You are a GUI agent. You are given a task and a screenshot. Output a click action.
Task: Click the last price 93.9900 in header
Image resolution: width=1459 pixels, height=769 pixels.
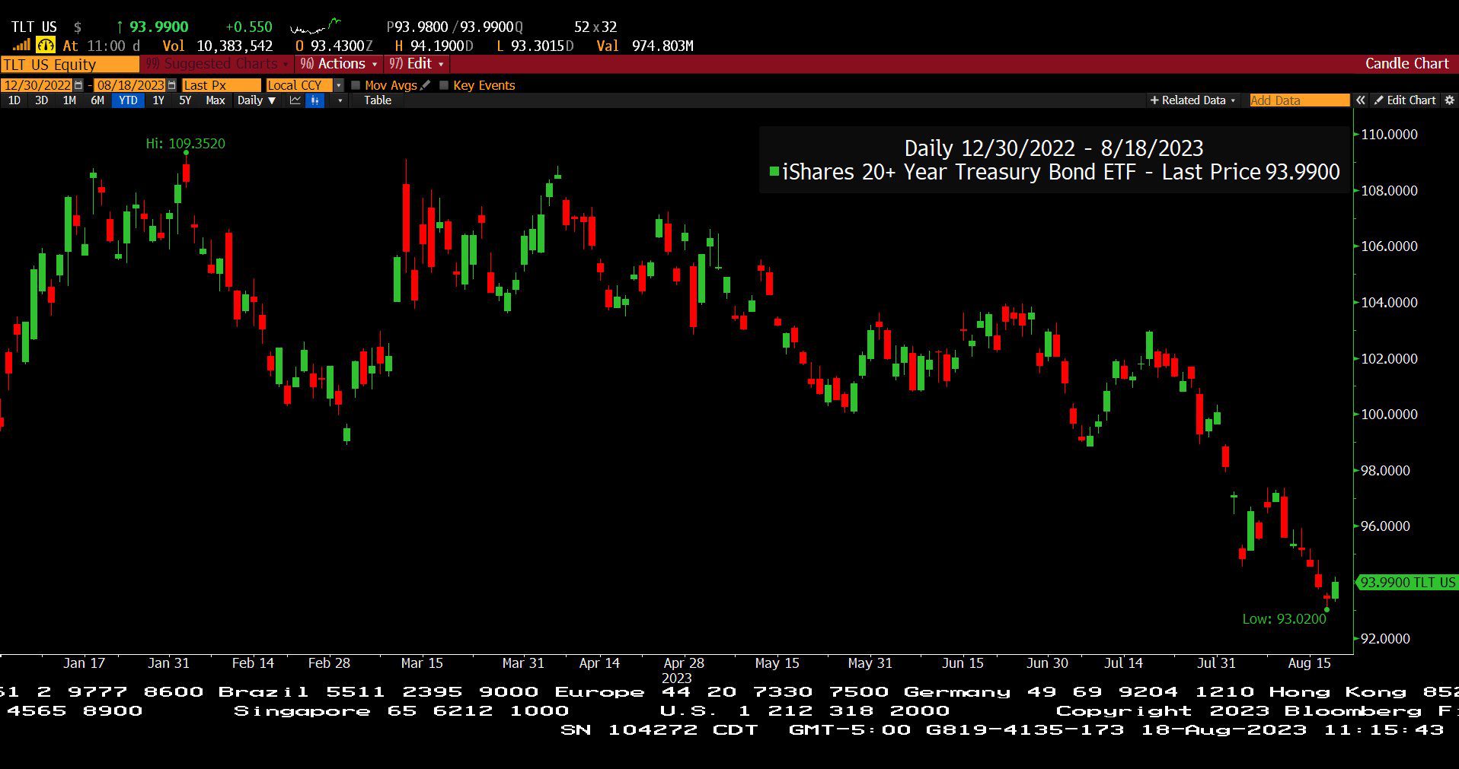point(158,27)
